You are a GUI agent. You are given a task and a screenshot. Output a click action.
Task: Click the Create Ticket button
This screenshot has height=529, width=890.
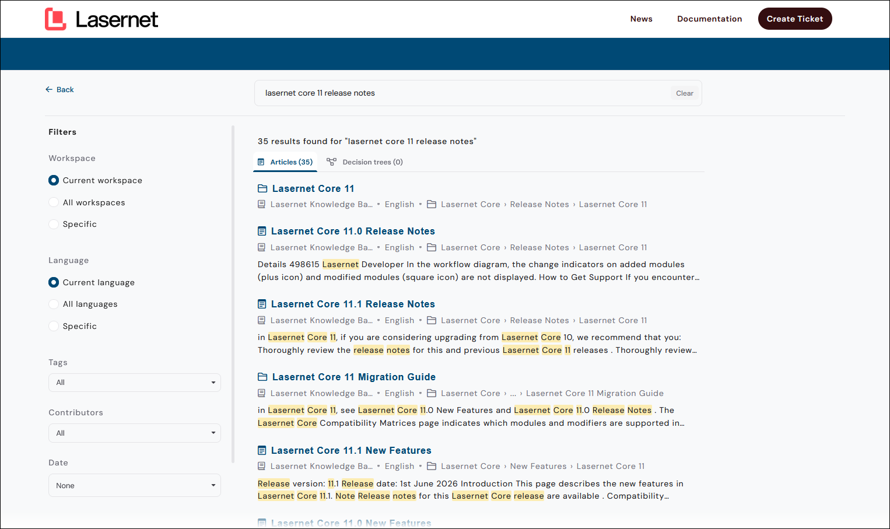pyautogui.click(x=795, y=19)
